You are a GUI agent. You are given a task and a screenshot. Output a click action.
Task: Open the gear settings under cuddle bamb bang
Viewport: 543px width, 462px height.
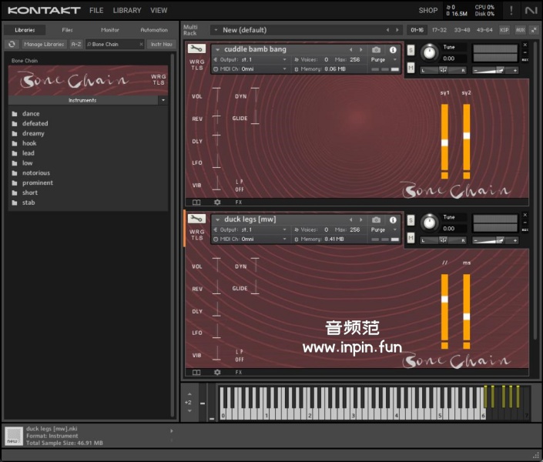(x=217, y=202)
